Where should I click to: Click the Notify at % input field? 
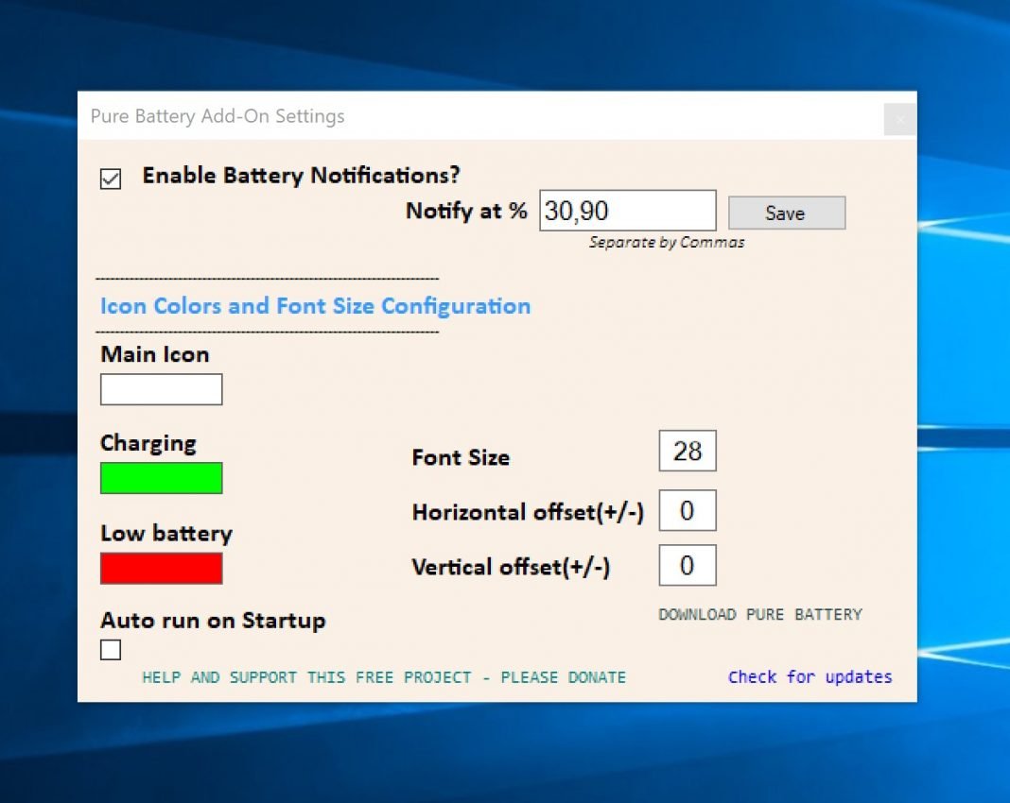627,211
